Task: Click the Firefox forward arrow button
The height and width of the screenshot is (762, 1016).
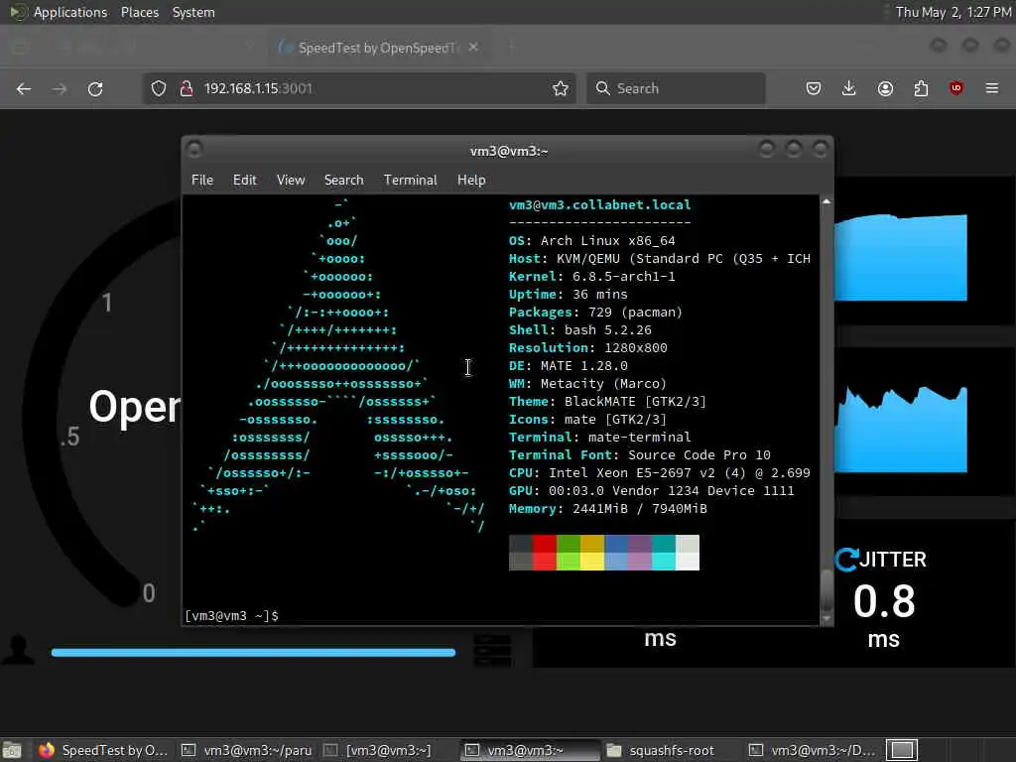Action: pos(60,88)
